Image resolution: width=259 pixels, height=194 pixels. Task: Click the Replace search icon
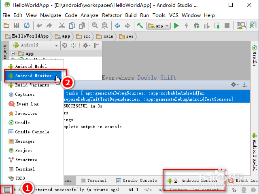[104, 25]
